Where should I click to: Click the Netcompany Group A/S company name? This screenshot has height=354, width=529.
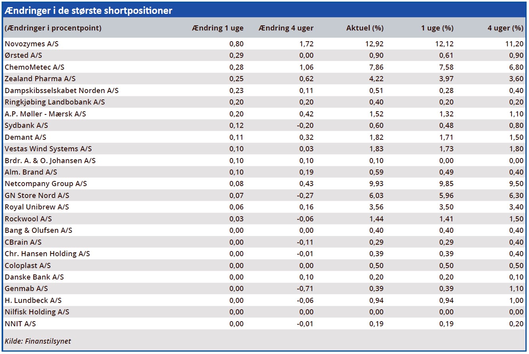click(x=46, y=184)
